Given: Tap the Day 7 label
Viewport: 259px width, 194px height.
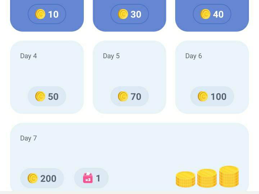Looking at the screenshot, I should tap(28, 138).
